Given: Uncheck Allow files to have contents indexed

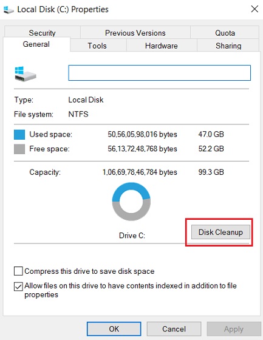Looking at the screenshot, I should point(18,286).
